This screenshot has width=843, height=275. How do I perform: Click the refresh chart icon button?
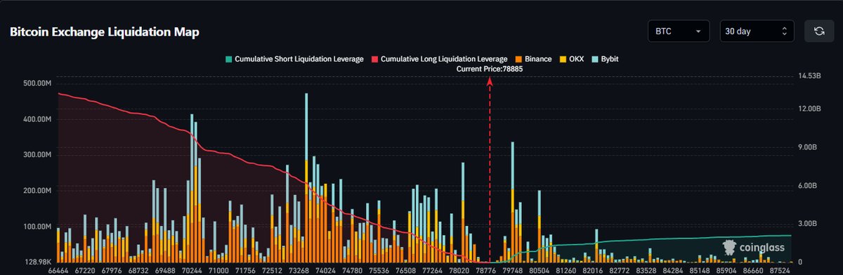click(x=818, y=31)
